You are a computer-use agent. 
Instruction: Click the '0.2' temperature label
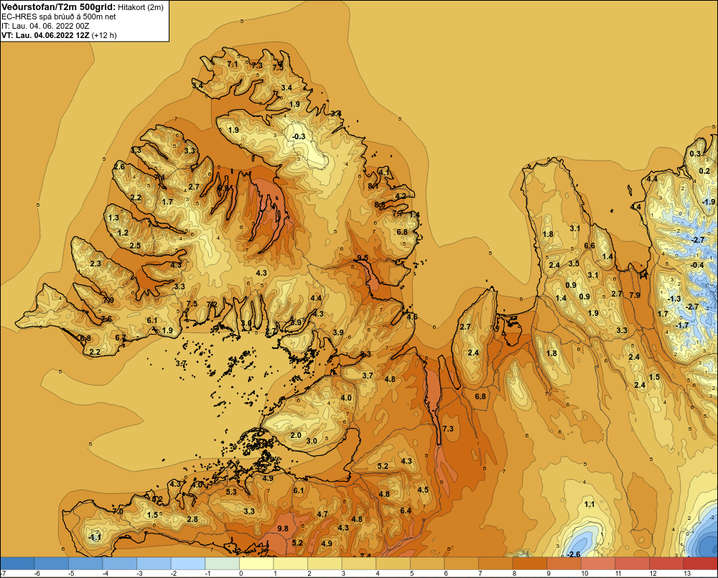pos(704,171)
